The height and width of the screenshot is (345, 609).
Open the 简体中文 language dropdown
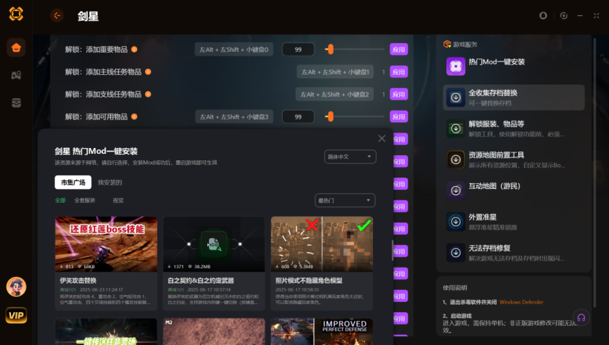coord(350,157)
